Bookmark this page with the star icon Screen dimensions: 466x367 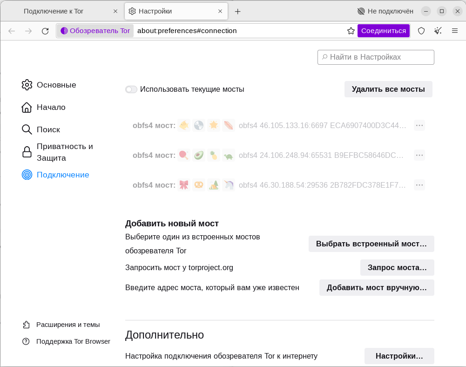[x=351, y=31]
